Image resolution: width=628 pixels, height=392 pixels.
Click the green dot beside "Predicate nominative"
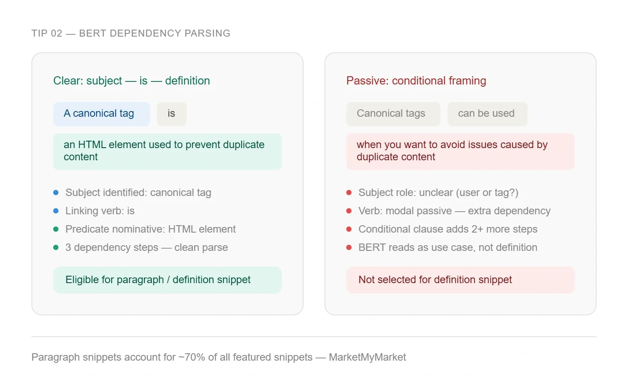click(x=56, y=229)
